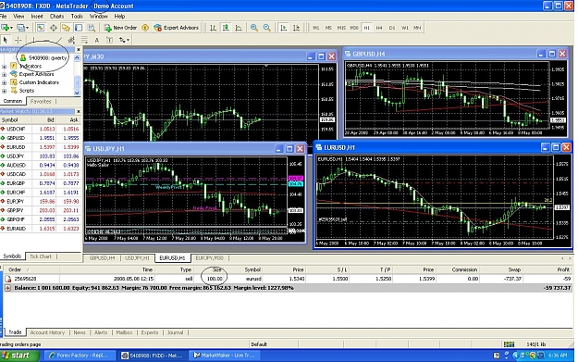Open the Favorites tab in Navigator
Screen dimensions: 578x362
pos(41,101)
